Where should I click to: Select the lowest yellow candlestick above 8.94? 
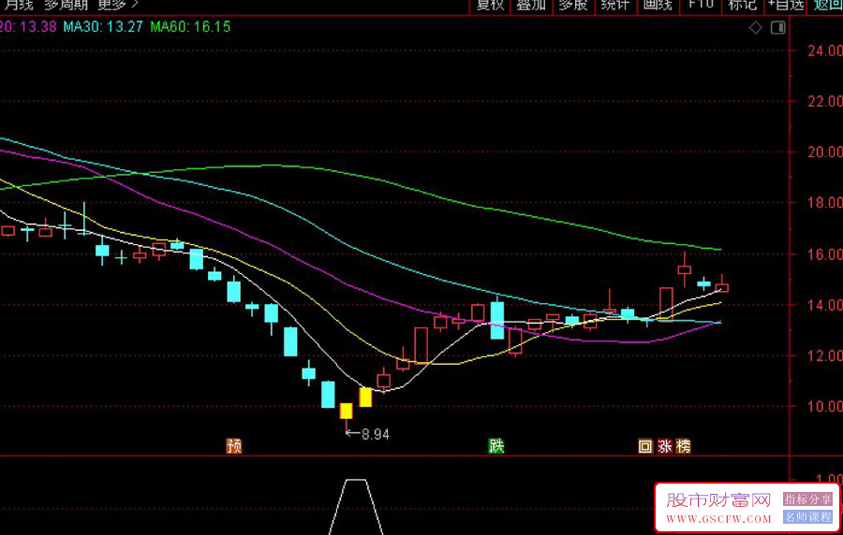[347, 412]
